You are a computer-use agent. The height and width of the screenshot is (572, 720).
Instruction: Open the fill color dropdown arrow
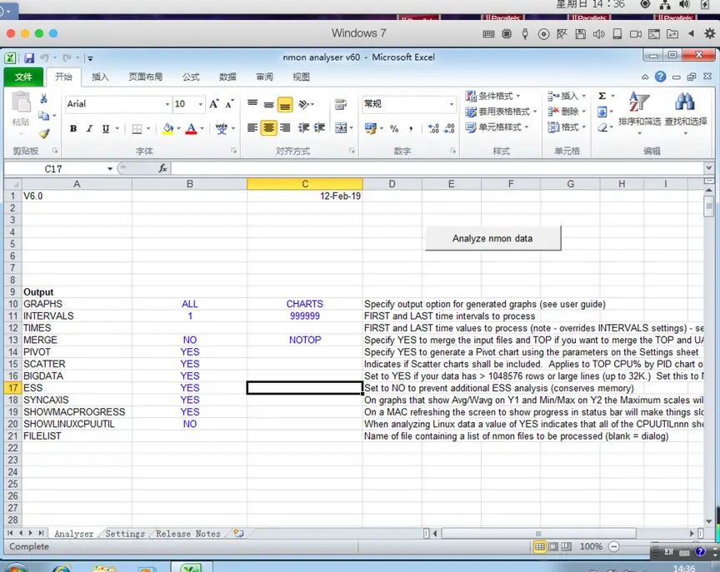(x=178, y=128)
